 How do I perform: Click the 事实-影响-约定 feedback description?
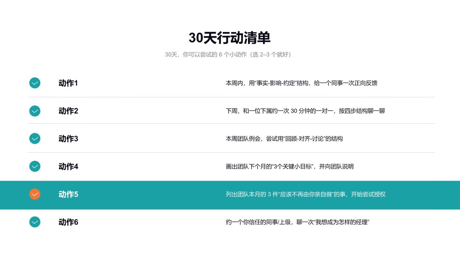tap(302, 83)
